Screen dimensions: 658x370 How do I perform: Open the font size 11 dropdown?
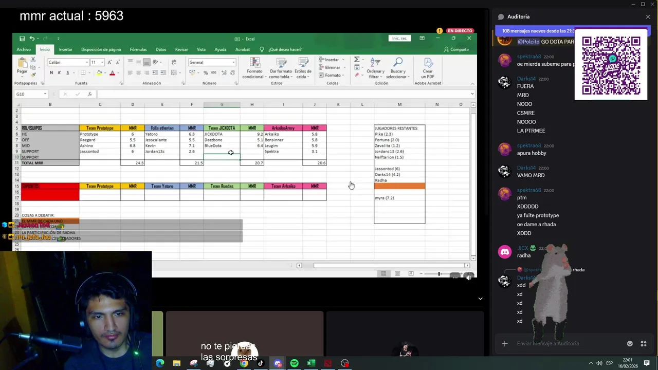(x=102, y=62)
